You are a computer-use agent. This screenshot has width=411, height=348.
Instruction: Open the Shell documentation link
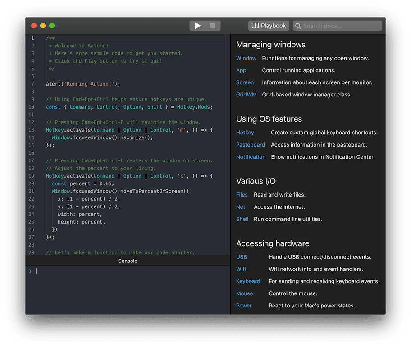242,219
